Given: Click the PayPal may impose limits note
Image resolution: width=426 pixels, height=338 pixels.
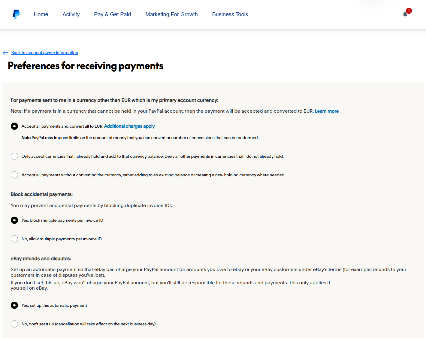Looking at the screenshot, I should pos(140,138).
